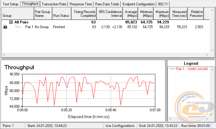Click the bold 64,725 All Pairs minimum
Image resolution: width=216 pixels, height=129 pixels.
[146, 22]
